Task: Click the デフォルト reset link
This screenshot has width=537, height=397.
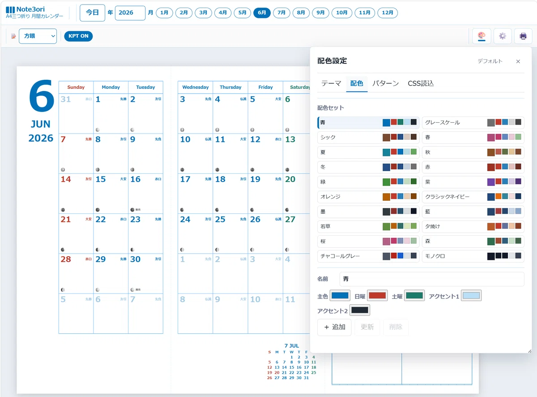Action: 490,61
